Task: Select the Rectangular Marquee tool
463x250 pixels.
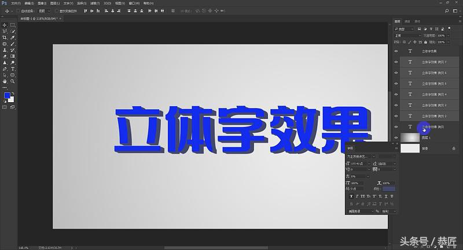Action: click(x=13, y=25)
